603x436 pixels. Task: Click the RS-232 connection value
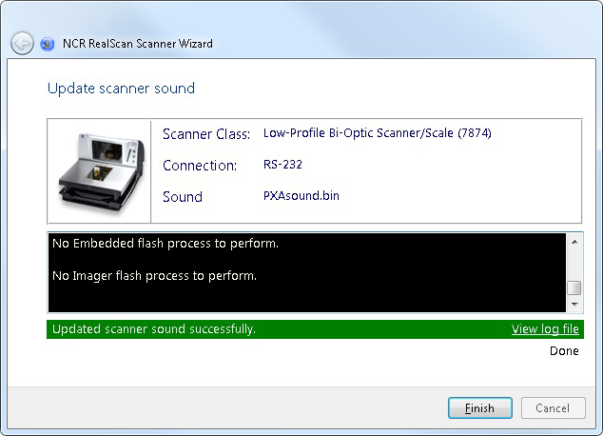tap(282, 165)
